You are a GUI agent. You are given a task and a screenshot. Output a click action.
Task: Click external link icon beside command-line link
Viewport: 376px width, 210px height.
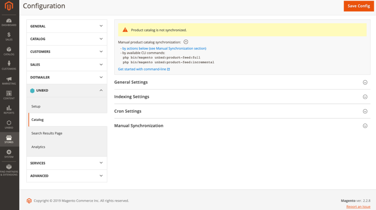168,69
